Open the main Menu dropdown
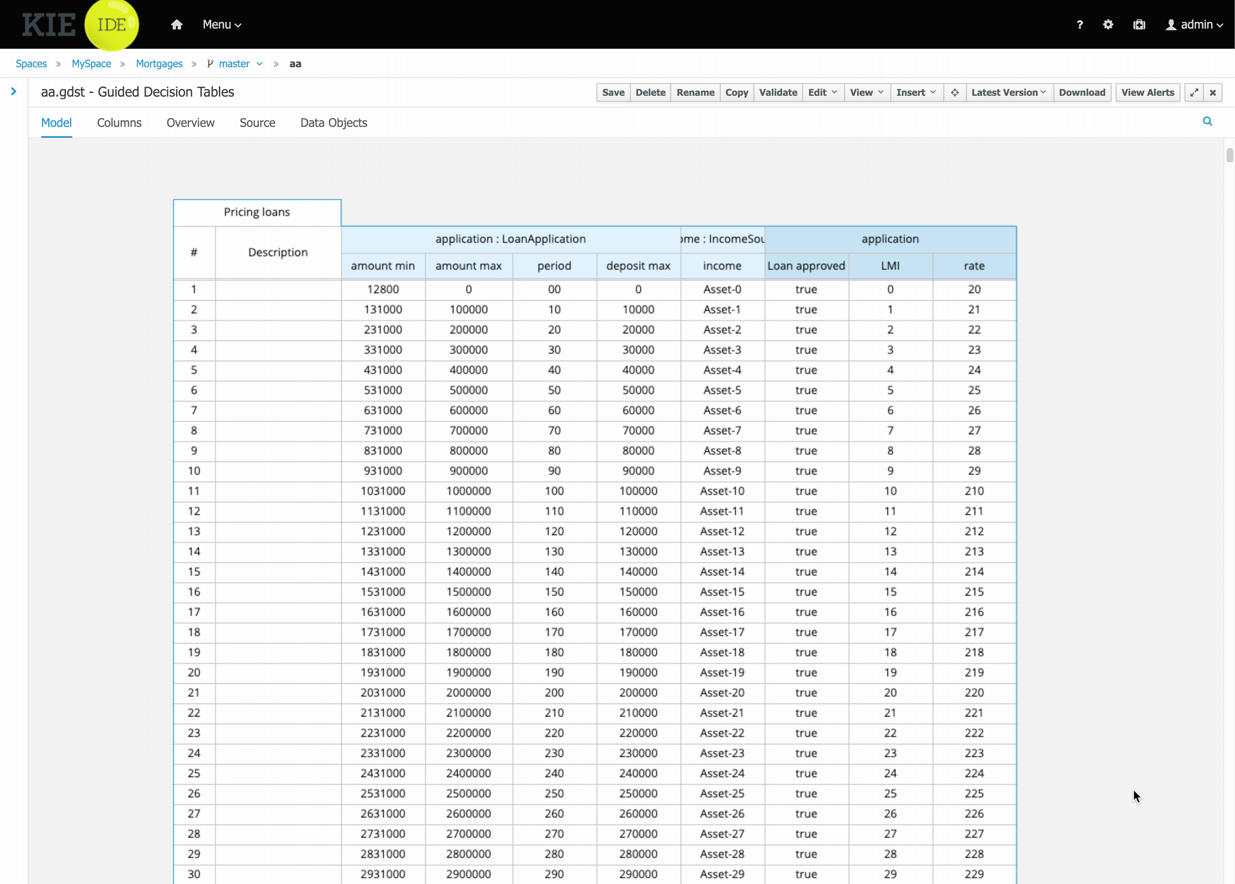The image size is (1235, 884). tap(221, 24)
